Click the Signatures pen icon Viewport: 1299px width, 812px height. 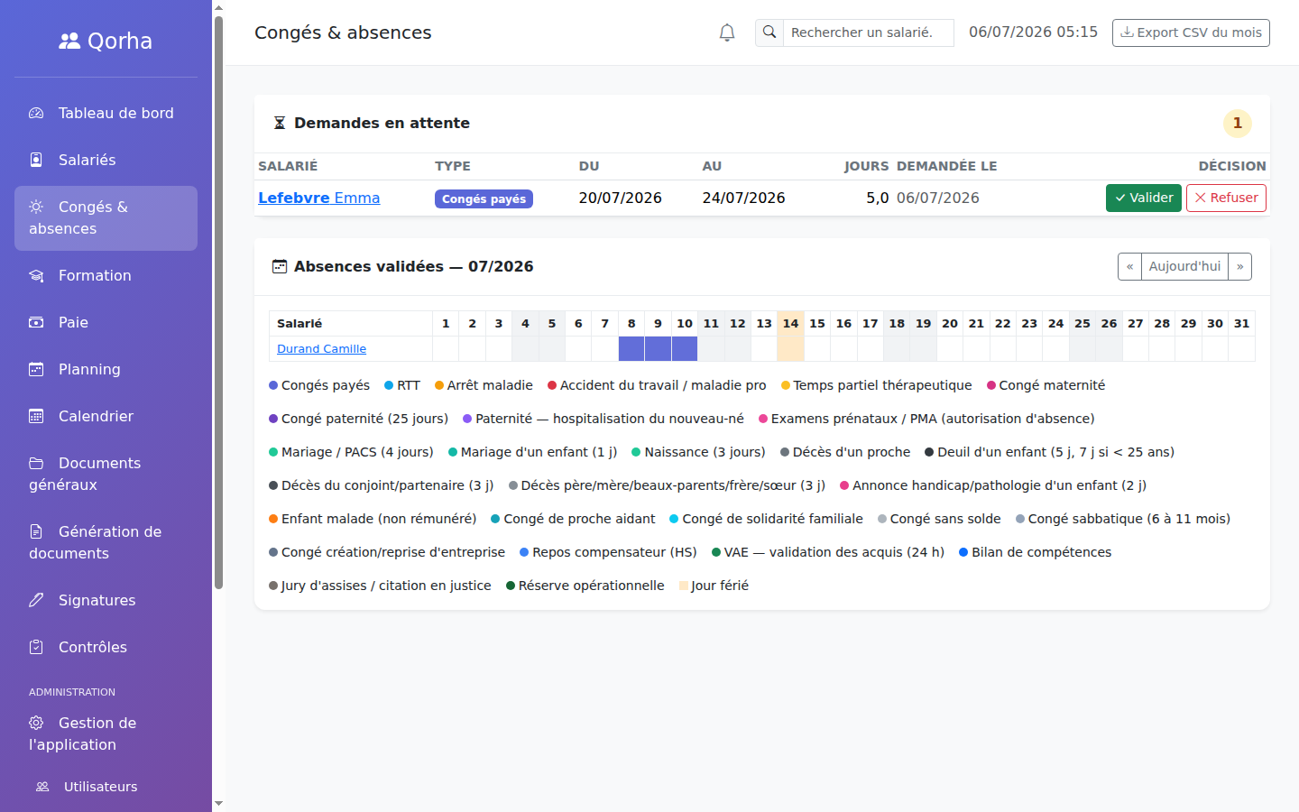coord(36,600)
